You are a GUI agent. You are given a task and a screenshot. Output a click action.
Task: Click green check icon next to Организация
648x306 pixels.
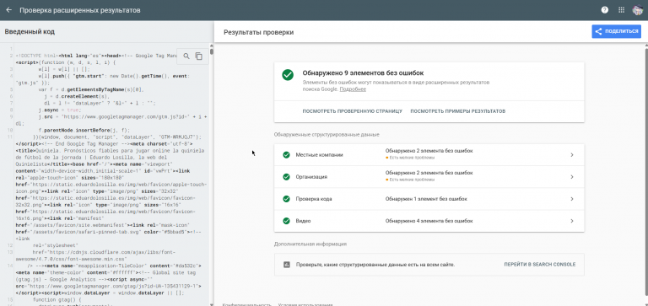(x=286, y=177)
